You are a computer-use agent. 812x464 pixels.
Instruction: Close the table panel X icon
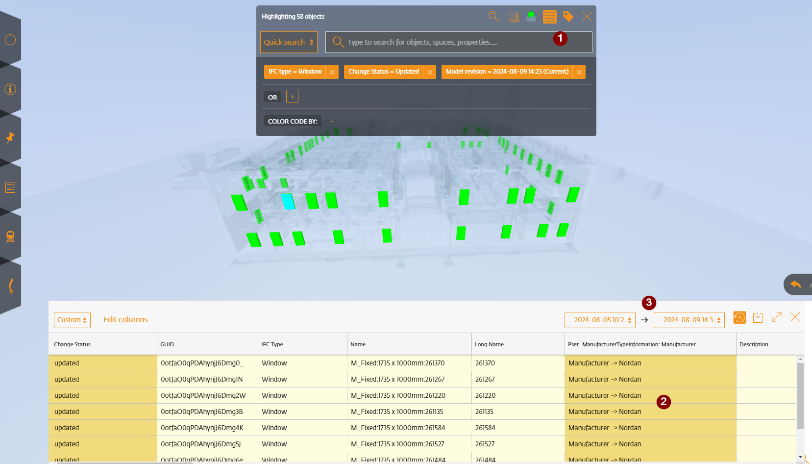[x=795, y=317]
